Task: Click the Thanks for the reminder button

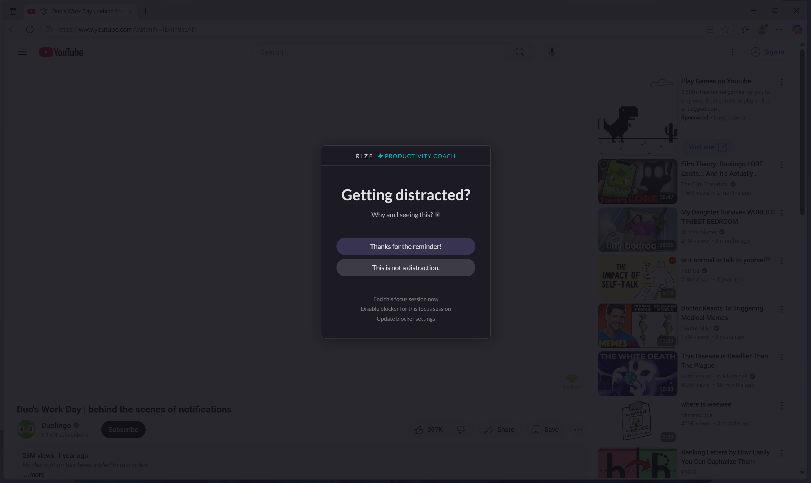Action: click(x=406, y=246)
